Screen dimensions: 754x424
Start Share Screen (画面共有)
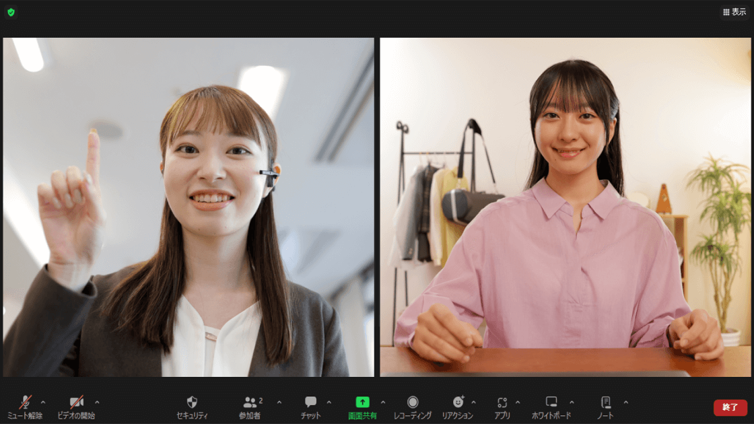pyautogui.click(x=362, y=402)
